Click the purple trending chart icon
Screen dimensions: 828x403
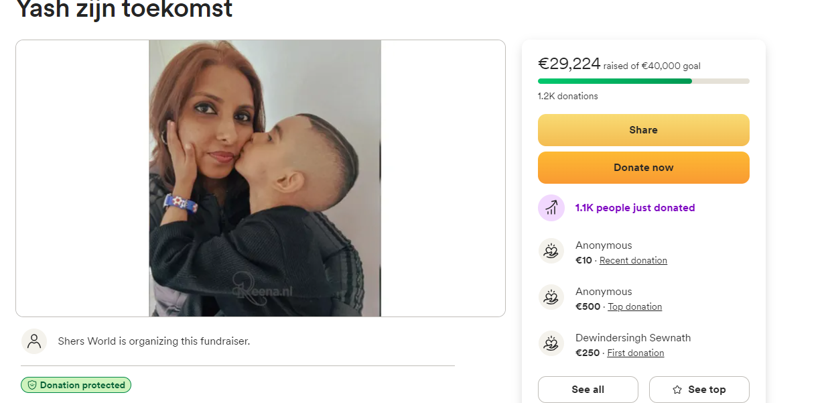pos(551,208)
